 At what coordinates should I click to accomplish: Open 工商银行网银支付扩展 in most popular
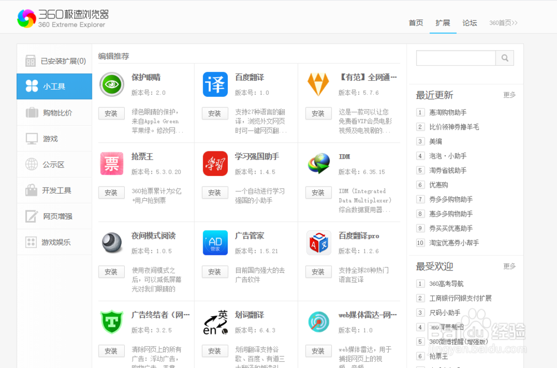(x=461, y=298)
